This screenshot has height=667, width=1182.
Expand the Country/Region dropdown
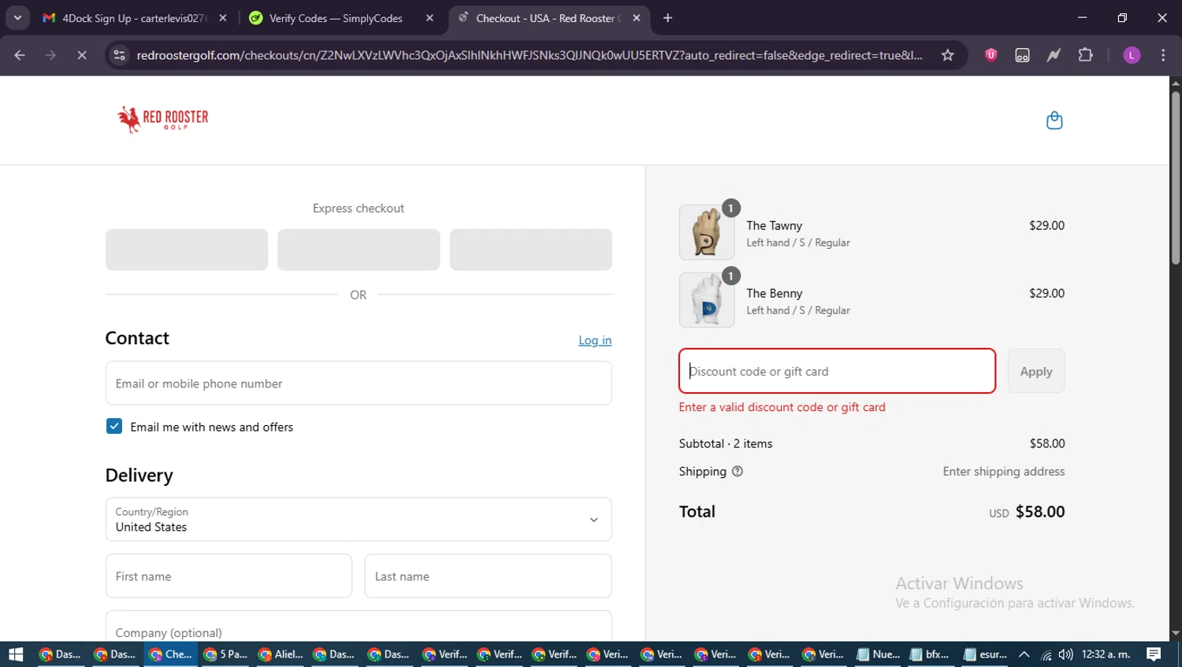(359, 520)
